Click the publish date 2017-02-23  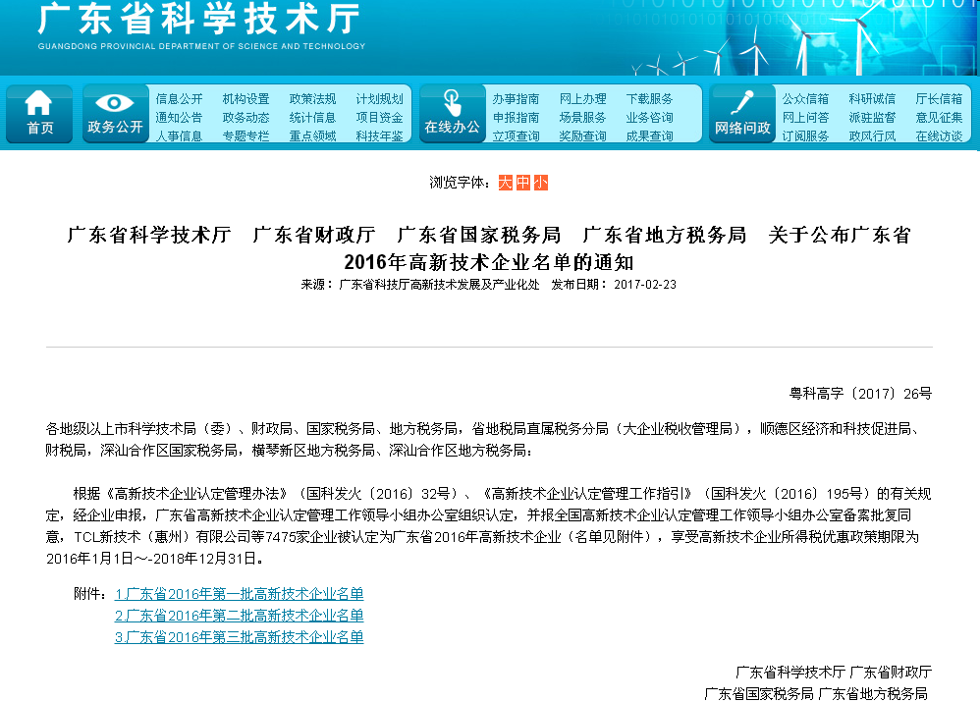[x=645, y=285]
